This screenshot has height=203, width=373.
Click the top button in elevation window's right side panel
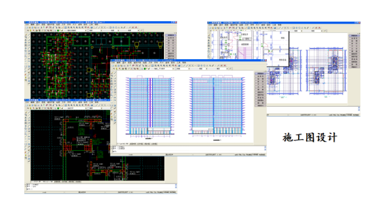(x=261, y=73)
